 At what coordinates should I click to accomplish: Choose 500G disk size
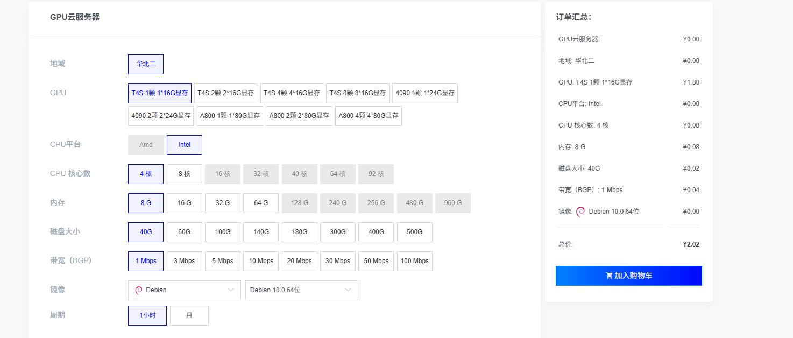point(415,232)
